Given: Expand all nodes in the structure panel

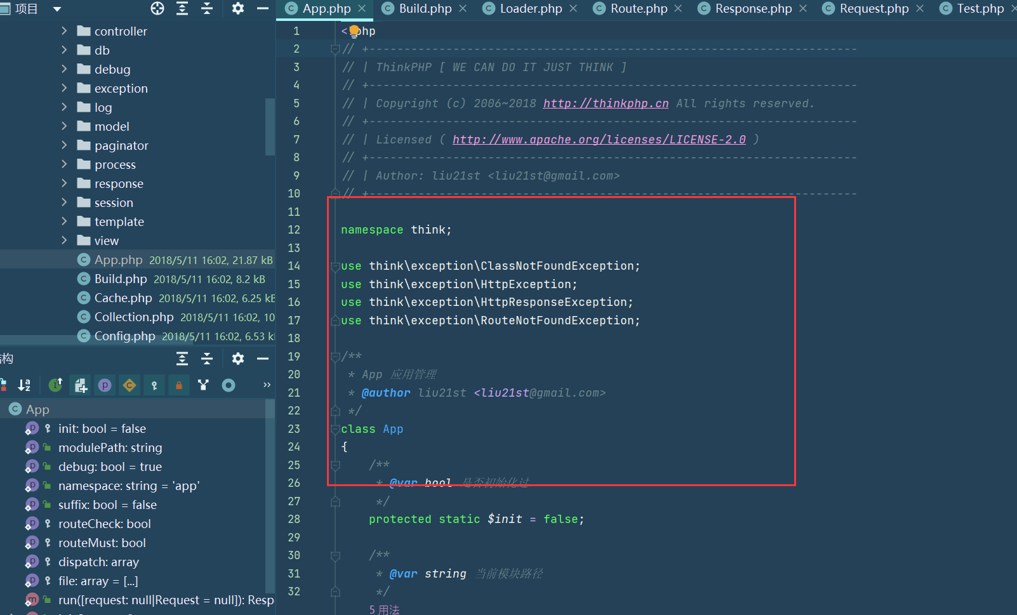Looking at the screenshot, I should click(182, 359).
